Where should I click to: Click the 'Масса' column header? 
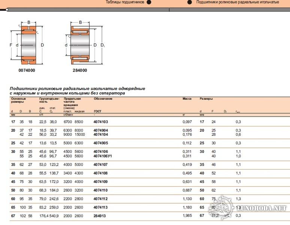[187, 99]
